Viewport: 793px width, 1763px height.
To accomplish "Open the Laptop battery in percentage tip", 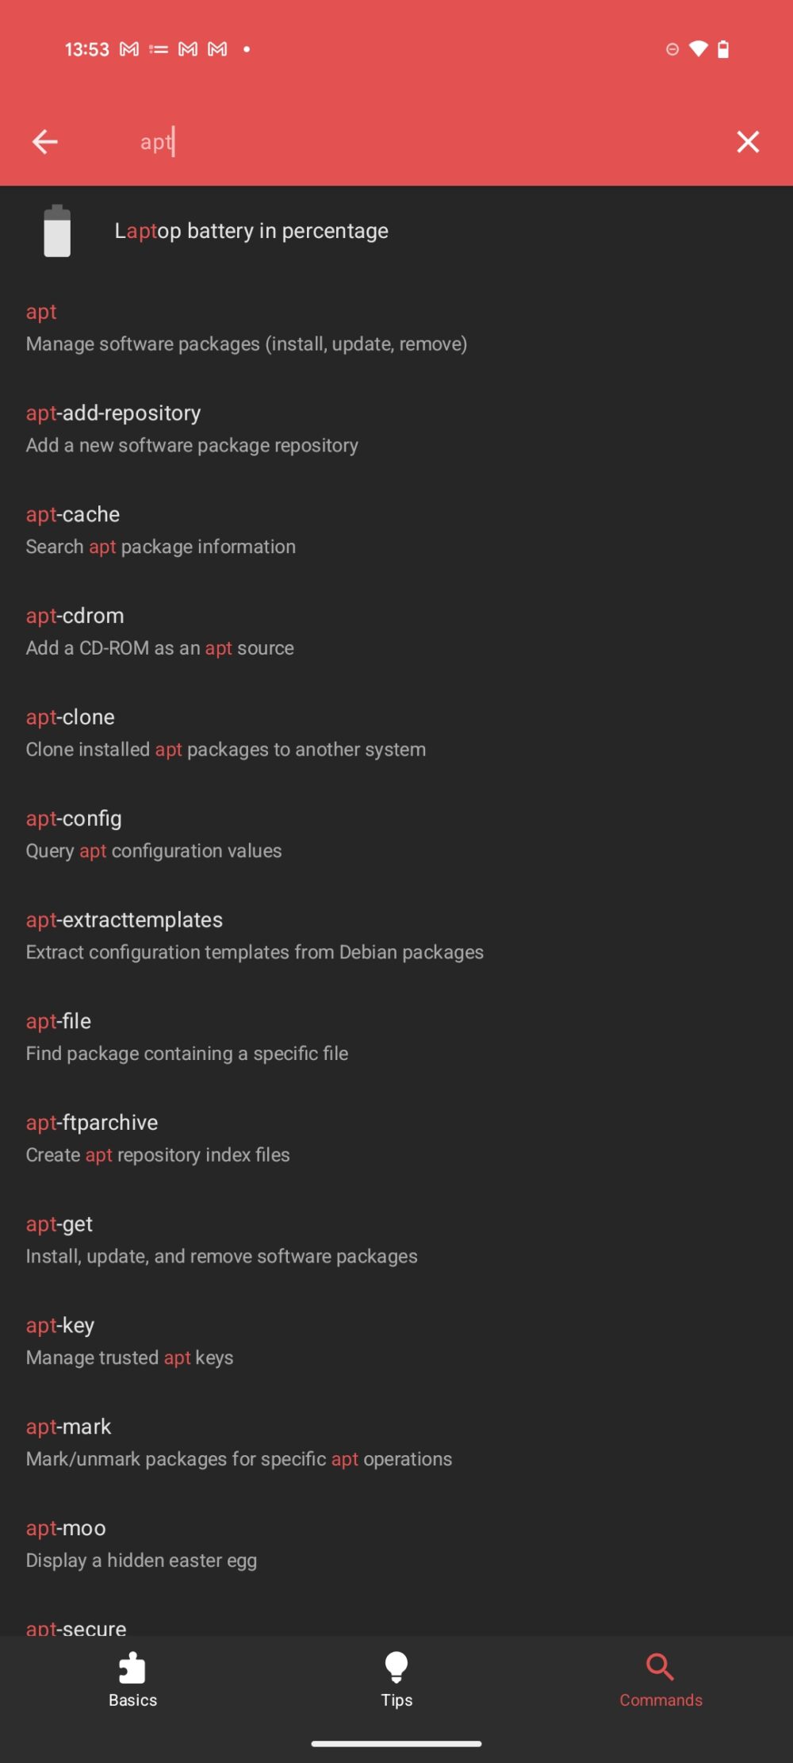I will [250, 231].
